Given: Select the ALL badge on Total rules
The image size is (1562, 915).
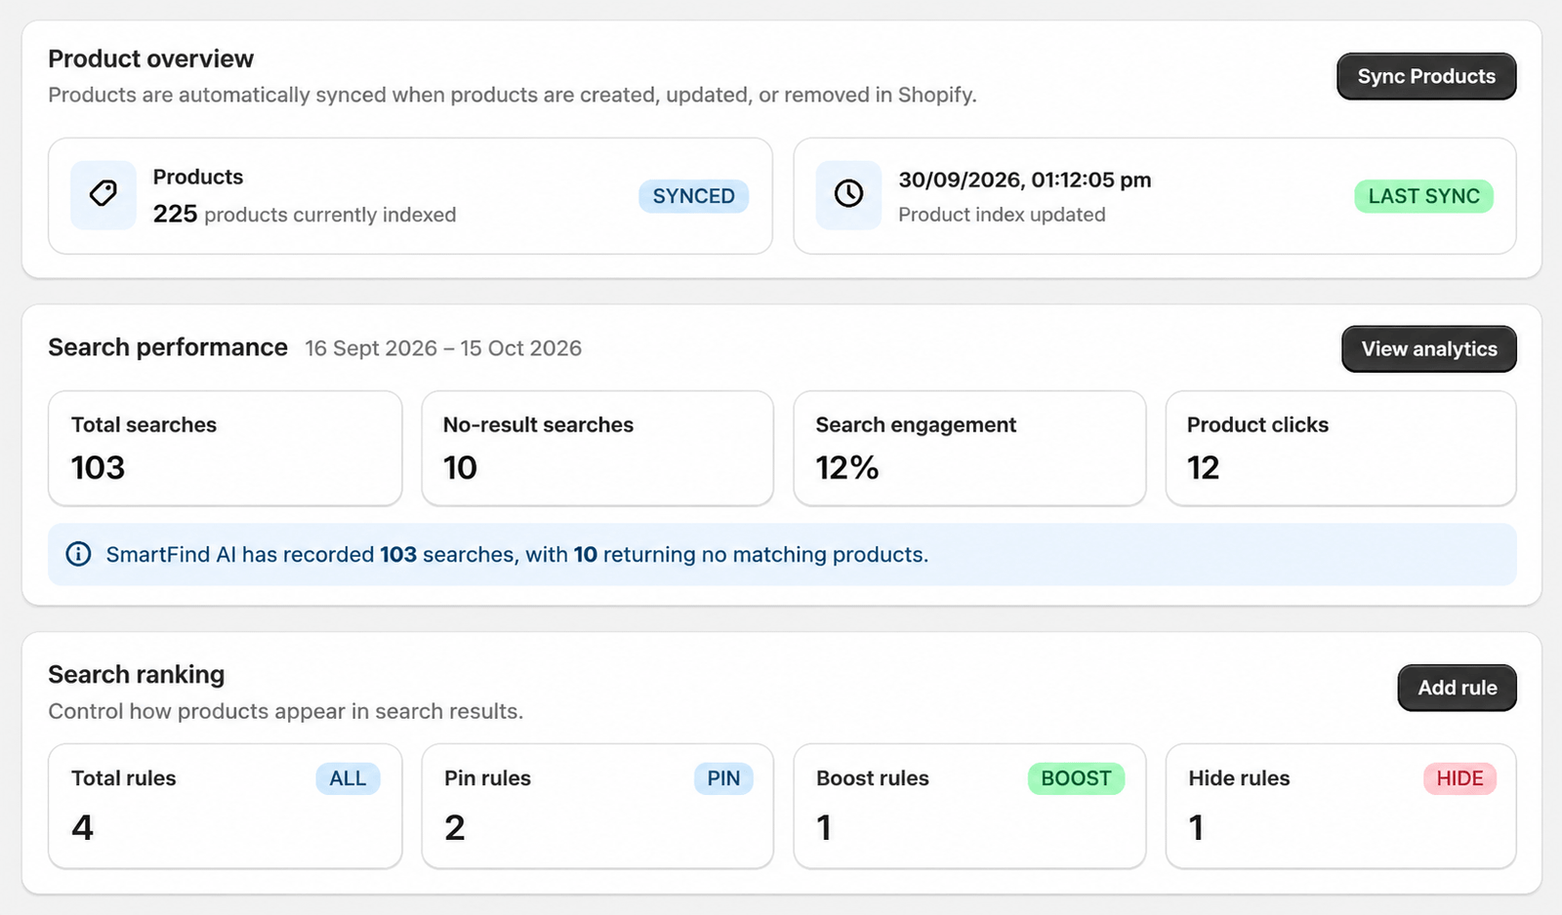Looking at the screenshot, I should [348, 778].
